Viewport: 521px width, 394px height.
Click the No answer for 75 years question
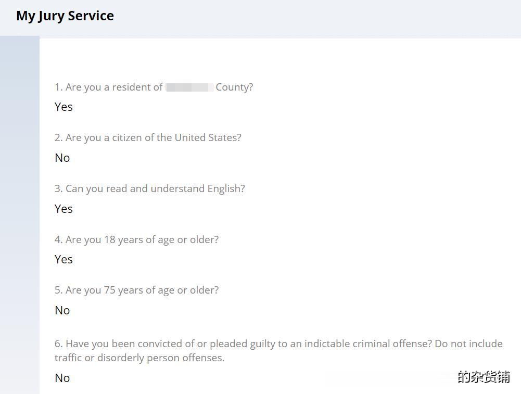coord(62,310)
